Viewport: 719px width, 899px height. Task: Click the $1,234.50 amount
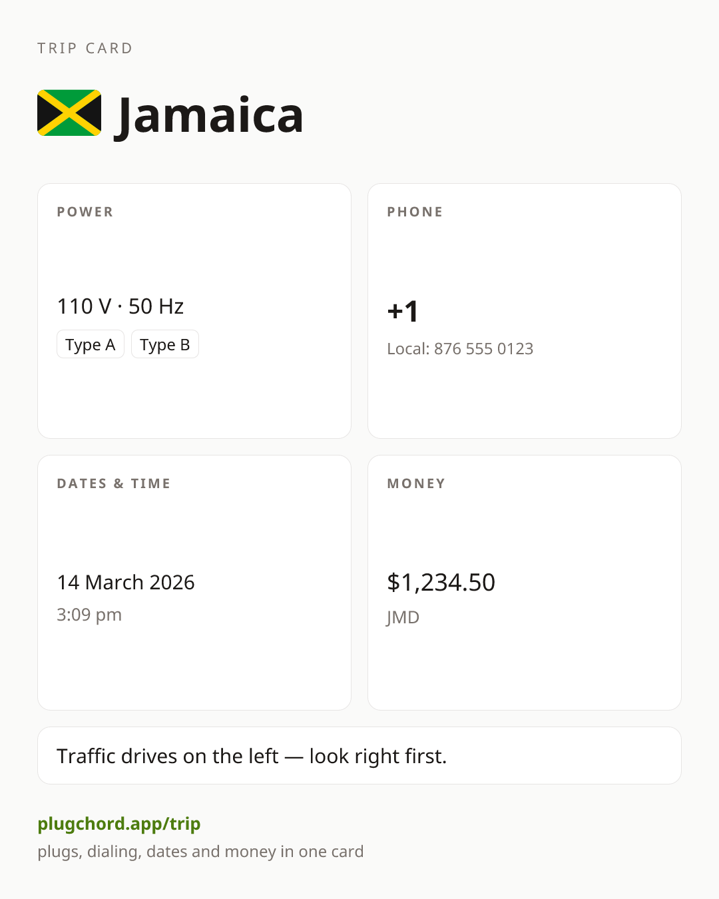(441, 582)
